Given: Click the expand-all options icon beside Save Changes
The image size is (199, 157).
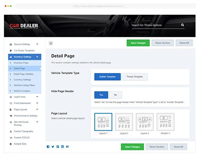Looking at the screenshot, I should tap(51, 43).
